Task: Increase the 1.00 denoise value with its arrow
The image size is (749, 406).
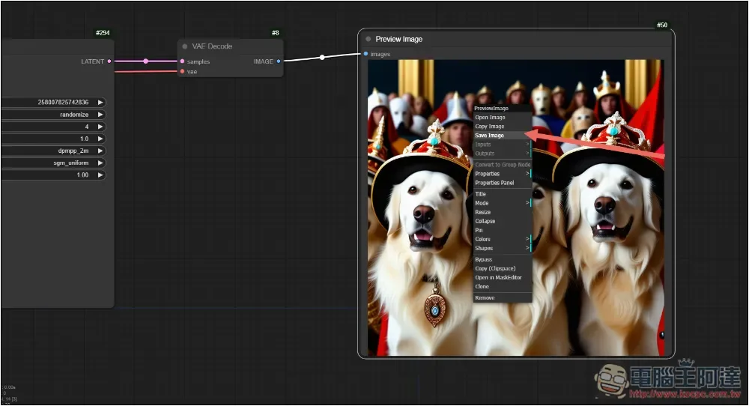Action: pyautogui.click(x=100, y=175)
